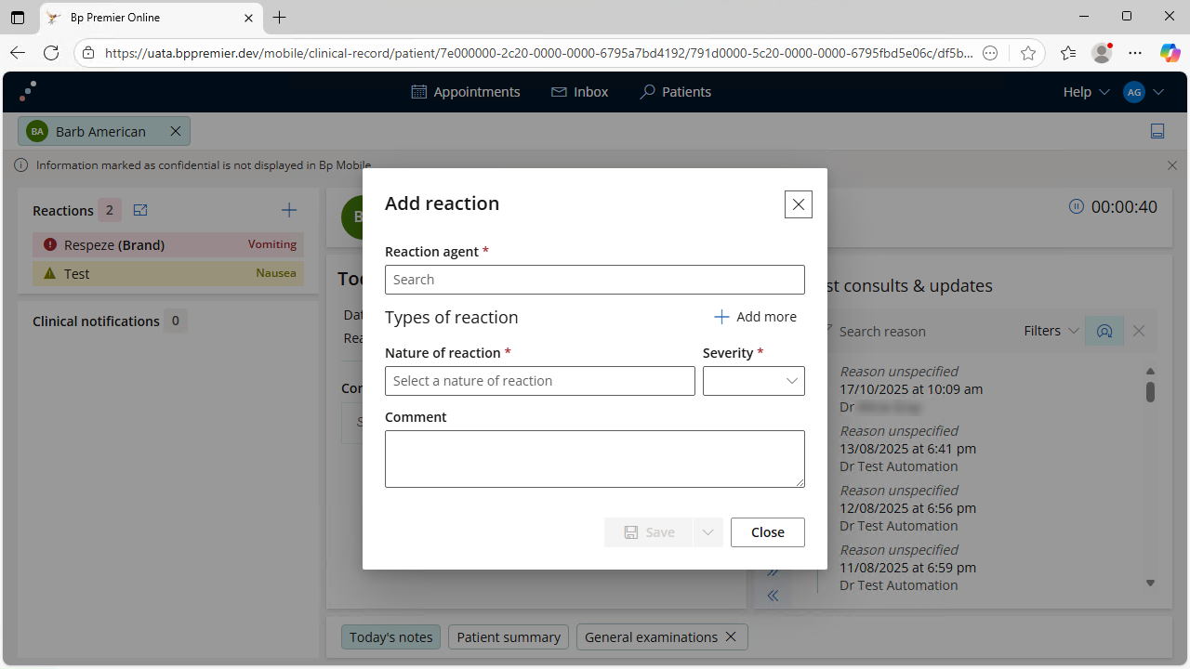Close the Barb American patient tab
Screen dimensions: 1190x669
[176, 132]
